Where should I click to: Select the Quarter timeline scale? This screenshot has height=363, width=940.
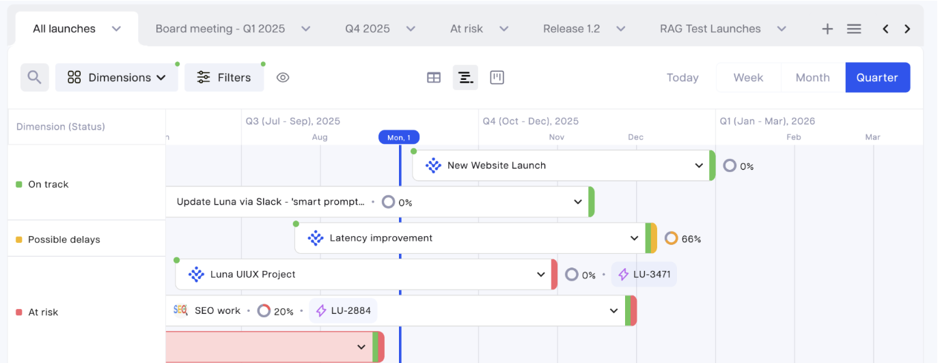point(877,78)
